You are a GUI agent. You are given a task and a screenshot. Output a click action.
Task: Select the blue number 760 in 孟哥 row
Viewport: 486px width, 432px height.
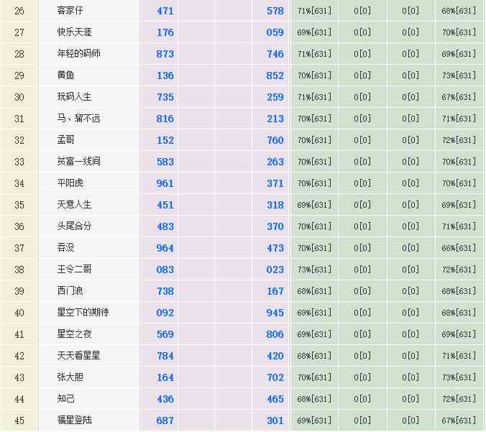click(275, 140)
